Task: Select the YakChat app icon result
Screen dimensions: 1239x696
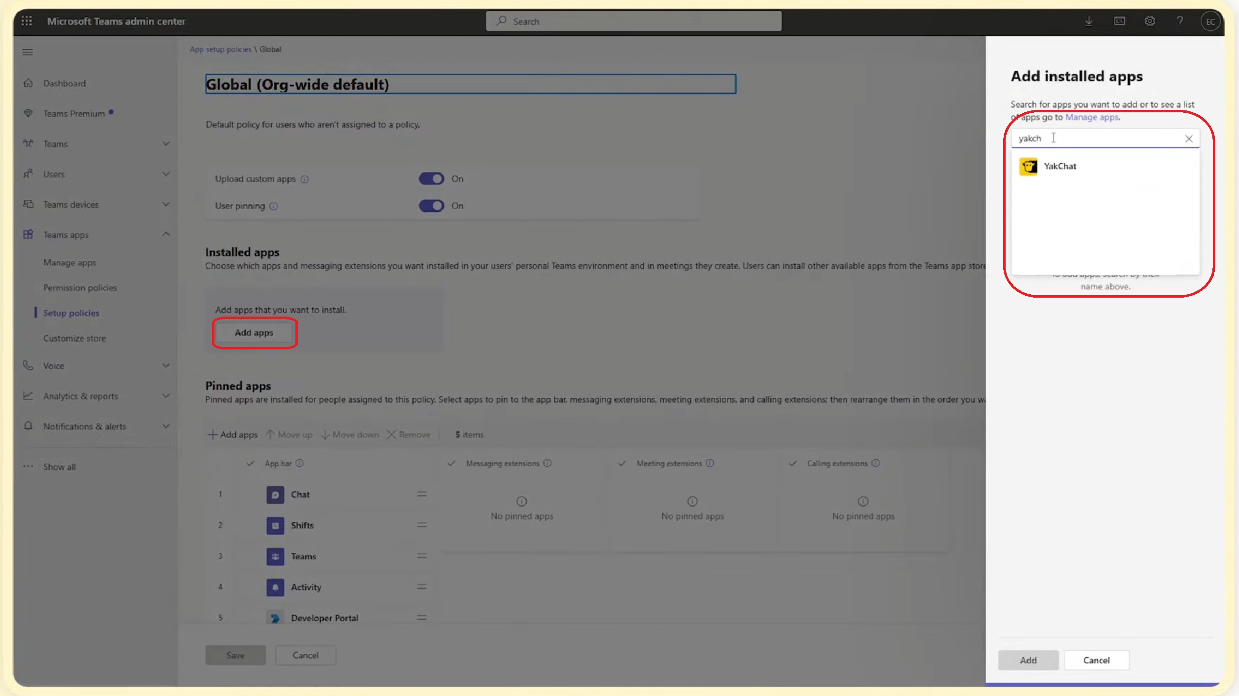Action: coord(1028,166)
